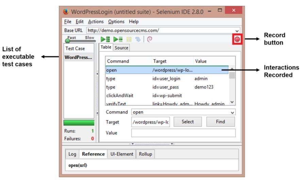
Task: Minimize the Selenium IDE window
Action: 210,11
